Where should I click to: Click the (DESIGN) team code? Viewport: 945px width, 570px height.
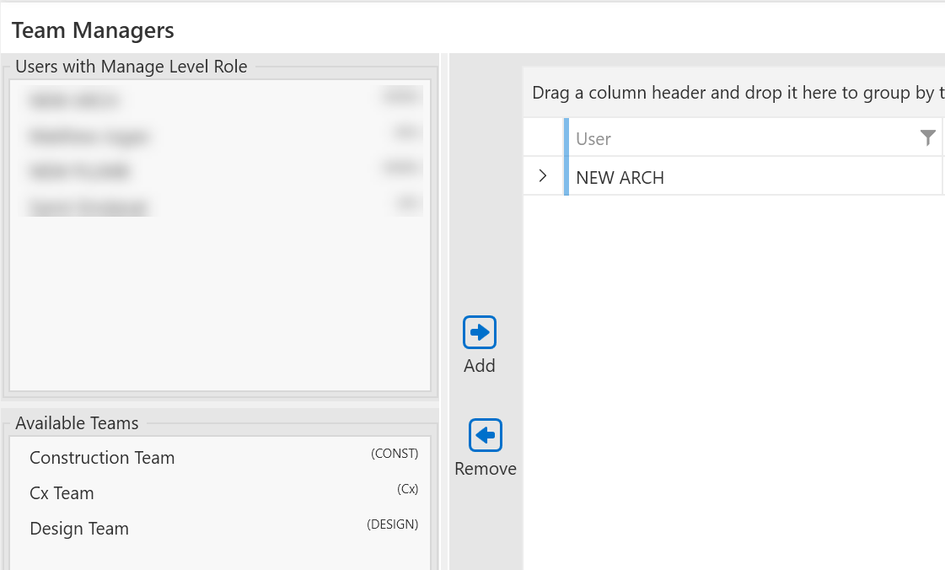393,524
